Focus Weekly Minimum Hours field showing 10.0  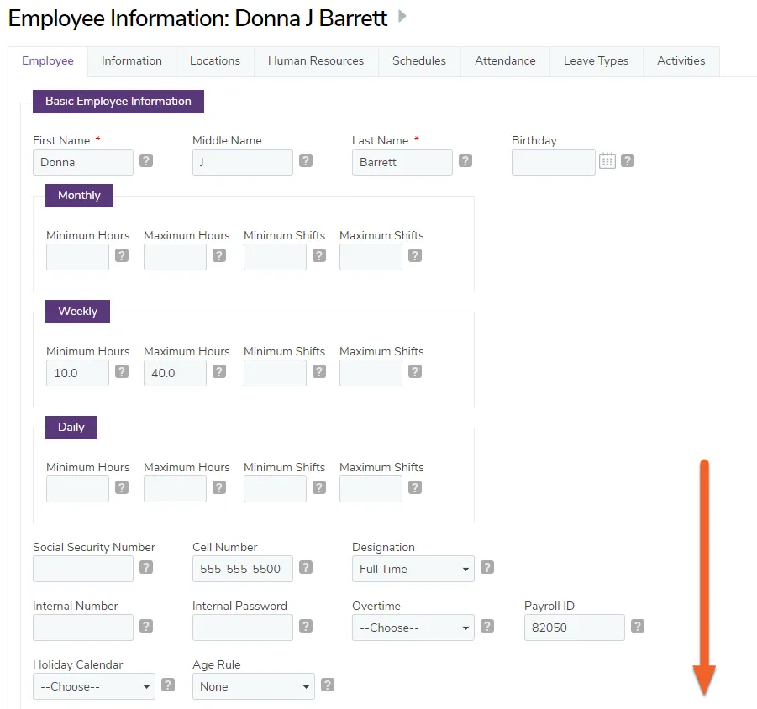pyautogui.click(x=78, y=373)
